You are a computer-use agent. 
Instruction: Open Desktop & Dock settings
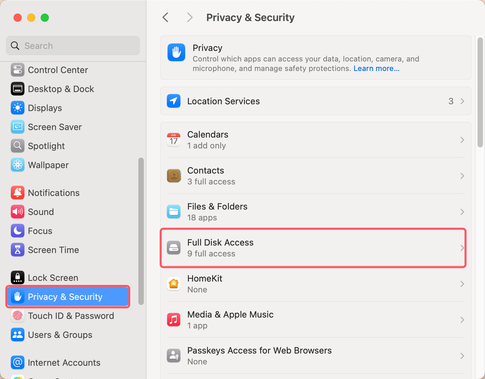pyautogui.click(x=18, y=89)
